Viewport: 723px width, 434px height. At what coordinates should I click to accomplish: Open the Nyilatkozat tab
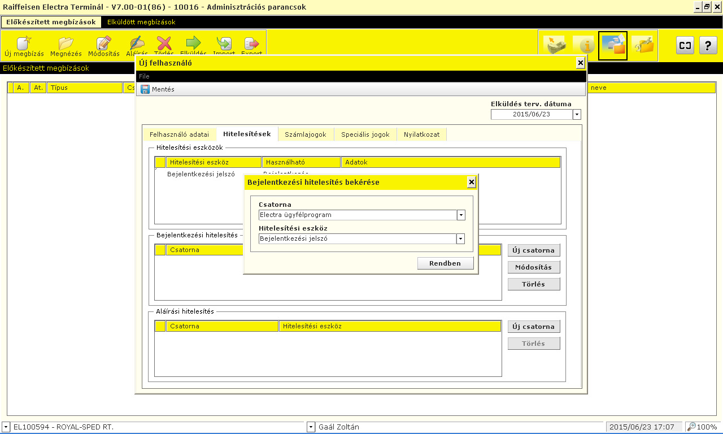point(421,134)
